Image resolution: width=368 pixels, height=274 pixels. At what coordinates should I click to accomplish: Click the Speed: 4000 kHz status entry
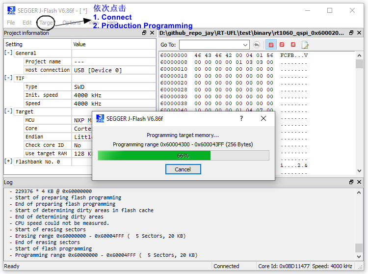click(332, 266)
